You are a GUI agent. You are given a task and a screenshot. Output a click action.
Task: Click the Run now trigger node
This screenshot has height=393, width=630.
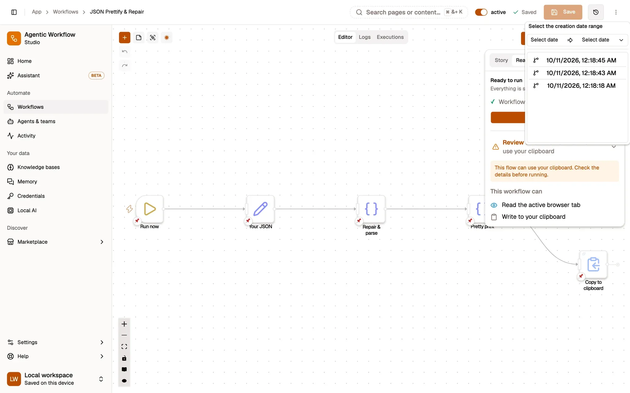150,209
